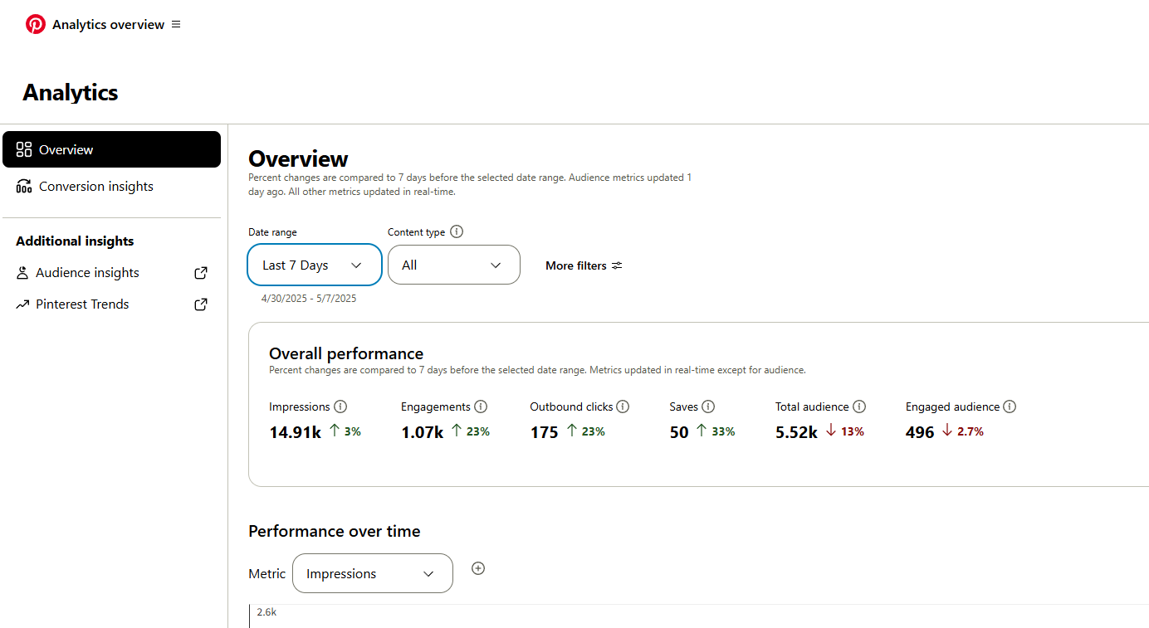Click the Audience insights person icon
Viewport: 1149px width, 628px height.
click(x=22, y=273)
